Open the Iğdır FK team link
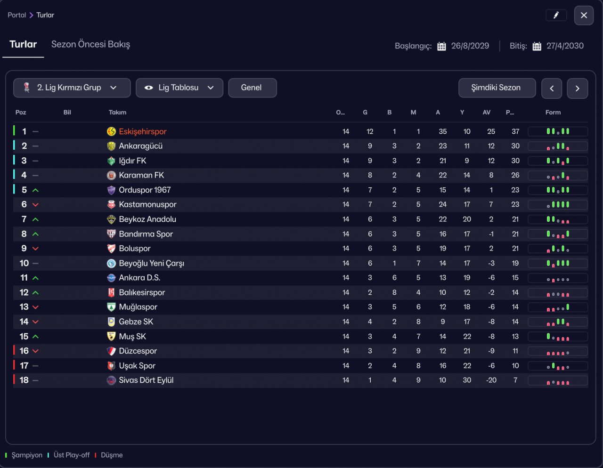 click(x=132, y=161)
